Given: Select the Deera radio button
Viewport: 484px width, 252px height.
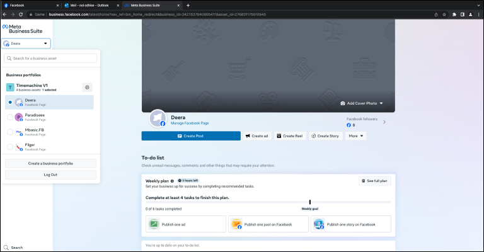Looking at the screenshot, I should (10, 102).
